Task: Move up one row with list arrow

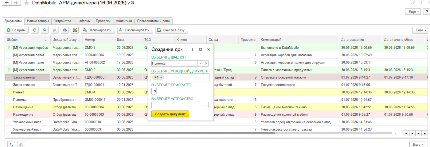Action: pyautogui.click(x=412, y=133)
